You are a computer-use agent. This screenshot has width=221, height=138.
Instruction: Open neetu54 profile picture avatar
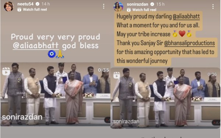[x=9, y=7]
